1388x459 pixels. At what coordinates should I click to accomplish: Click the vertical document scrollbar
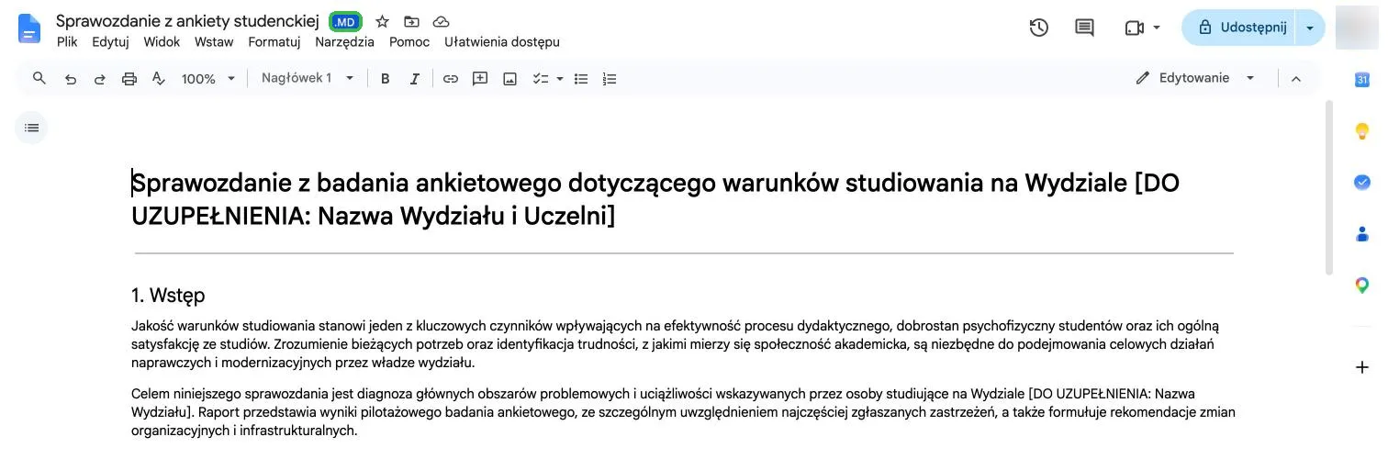(1330, 188)
